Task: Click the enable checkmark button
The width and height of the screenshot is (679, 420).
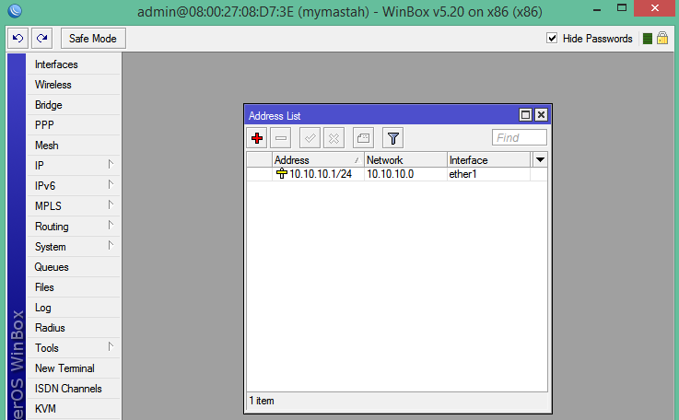Action: pyautogui.click(x=310, y=138)
